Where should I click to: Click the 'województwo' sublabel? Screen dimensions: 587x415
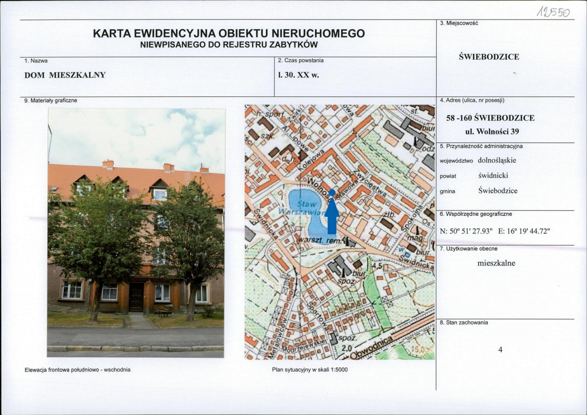tap(456, 161)
